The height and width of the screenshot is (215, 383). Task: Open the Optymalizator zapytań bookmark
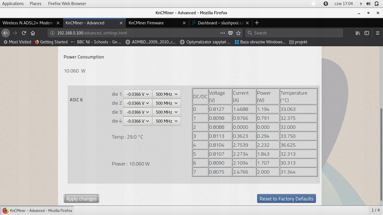coord(205,42)
